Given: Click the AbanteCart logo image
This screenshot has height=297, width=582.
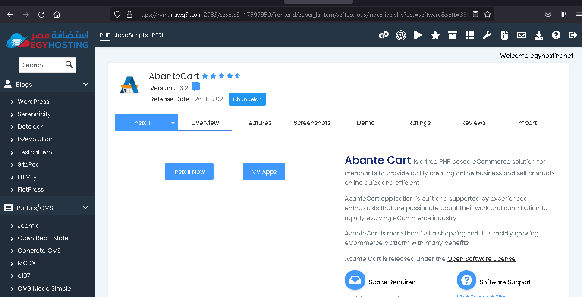Looking at the screenshot, I should (129, 85).
